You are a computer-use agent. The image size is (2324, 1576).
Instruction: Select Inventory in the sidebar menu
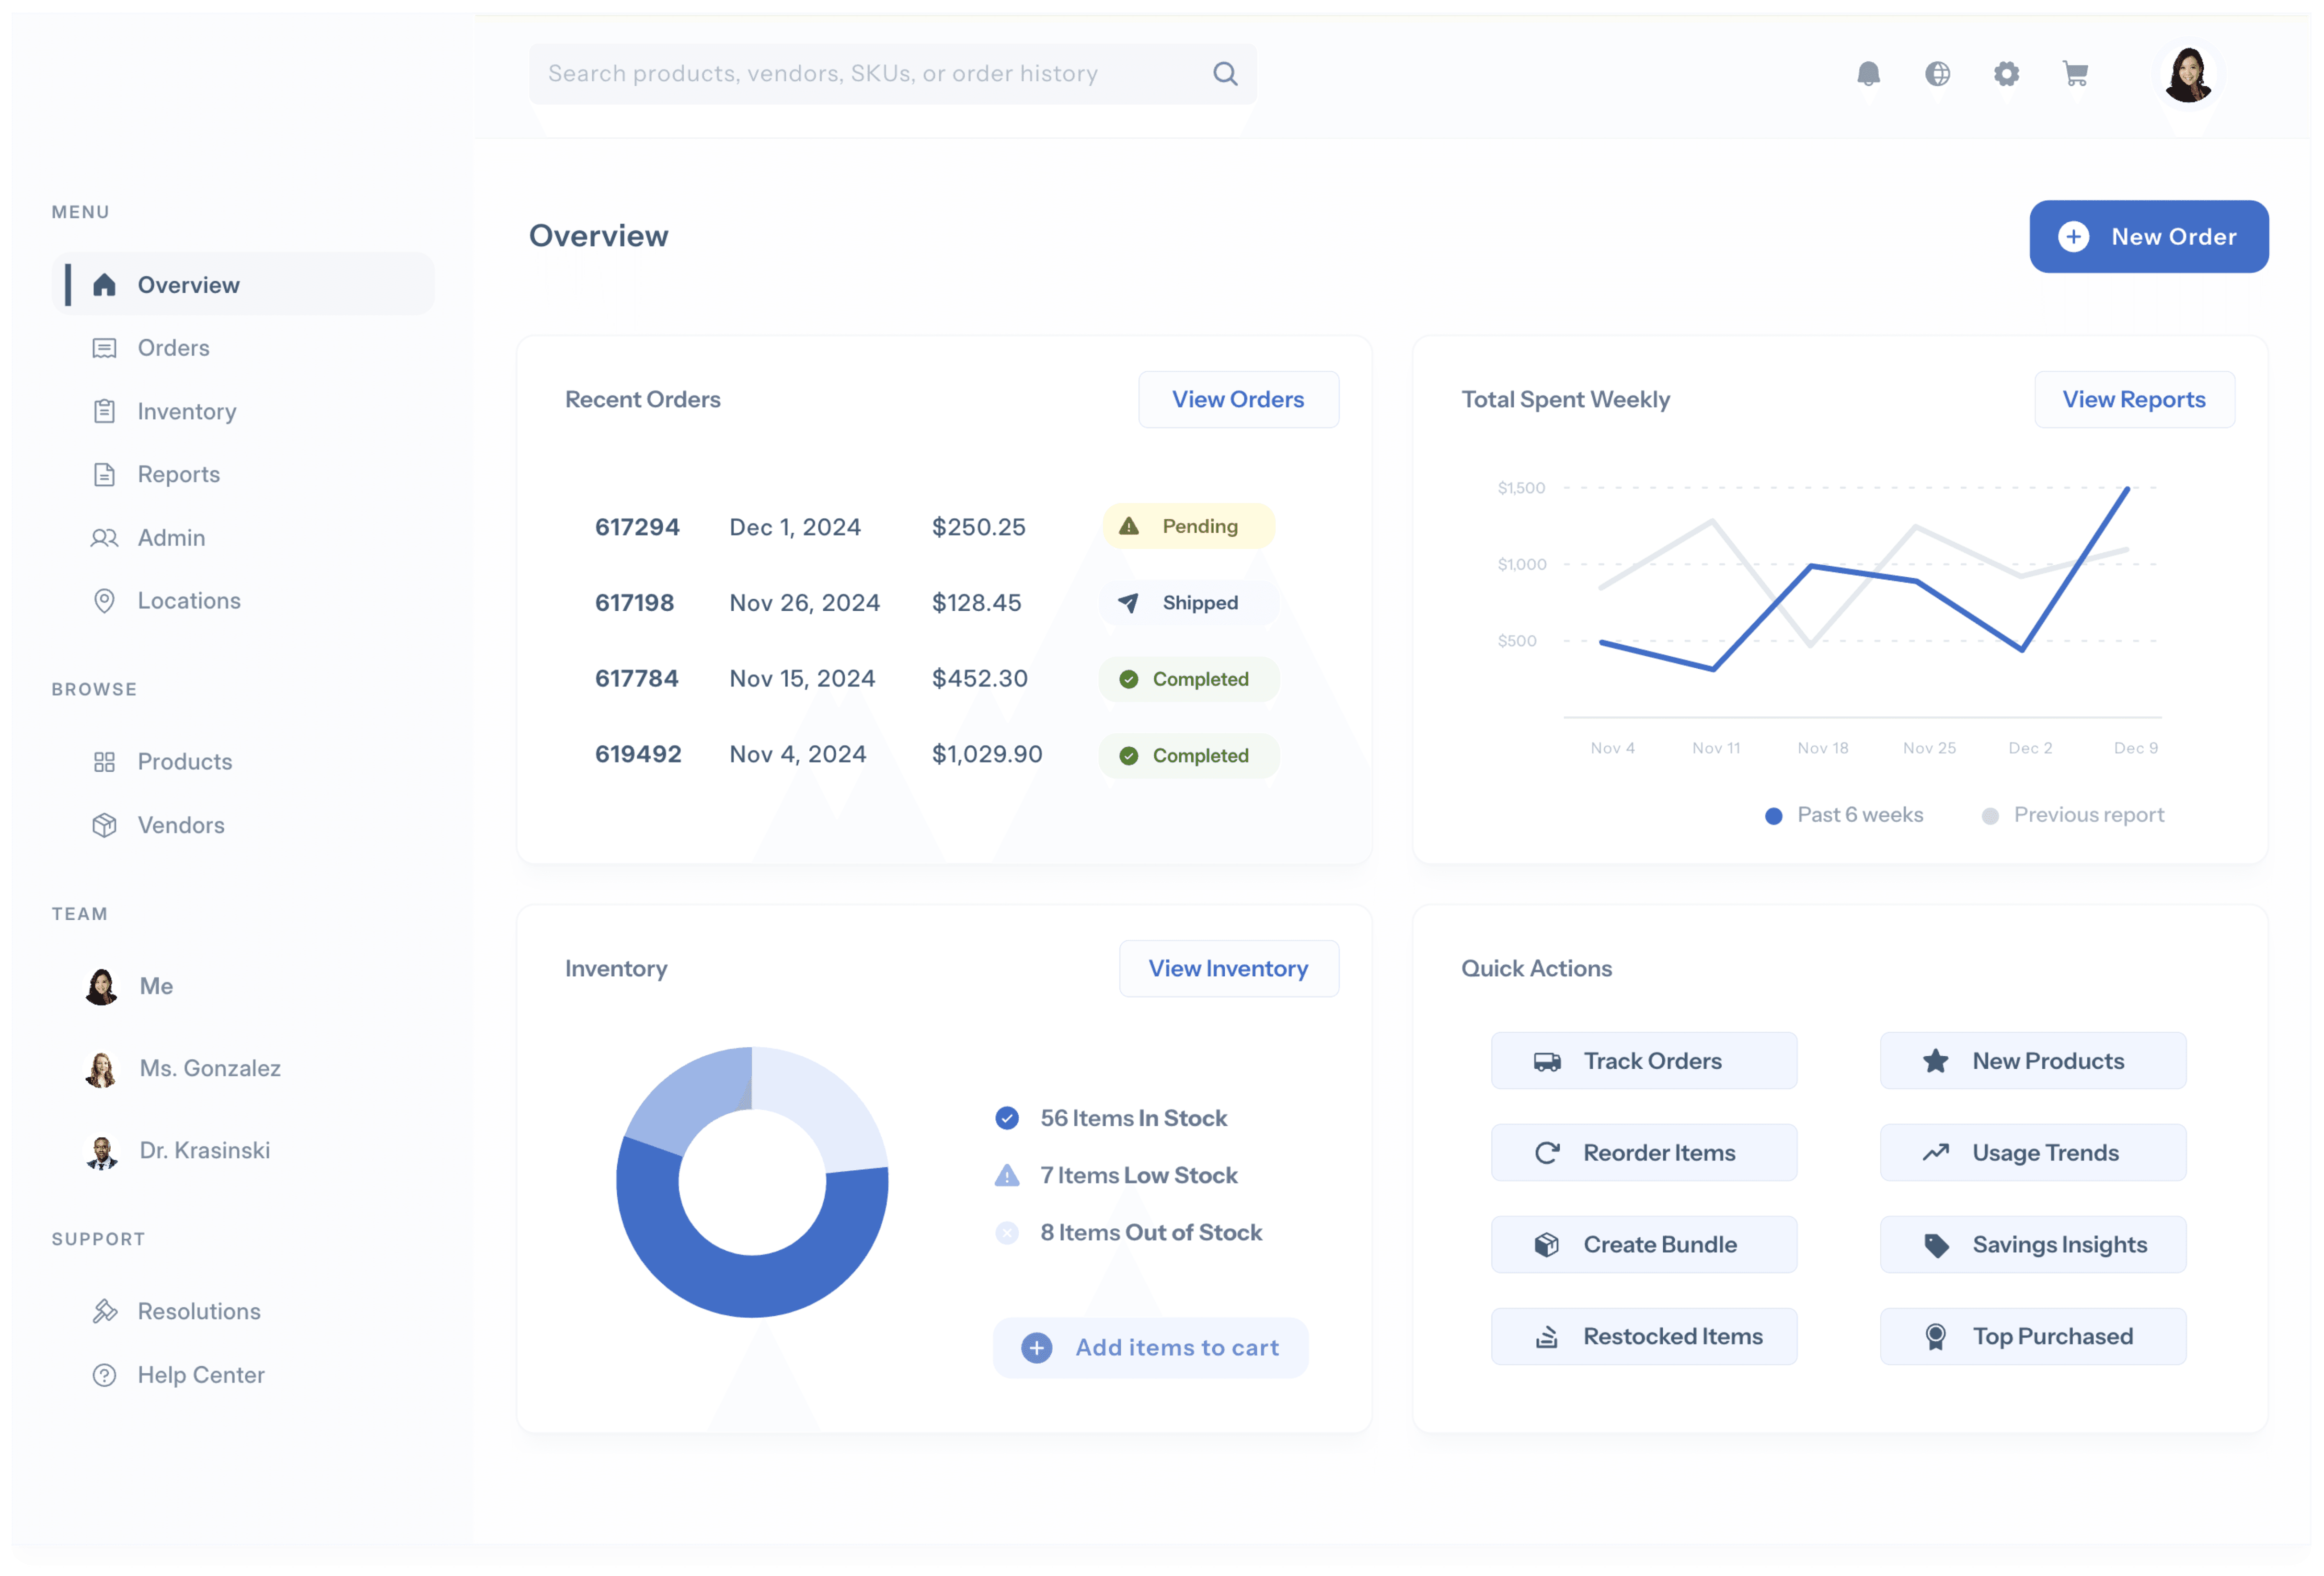186,411
